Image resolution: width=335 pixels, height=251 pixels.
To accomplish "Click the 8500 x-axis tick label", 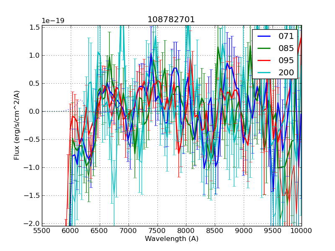I will coord(215,230).
